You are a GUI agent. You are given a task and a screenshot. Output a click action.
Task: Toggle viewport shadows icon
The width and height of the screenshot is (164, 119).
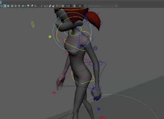coord(23,6)
